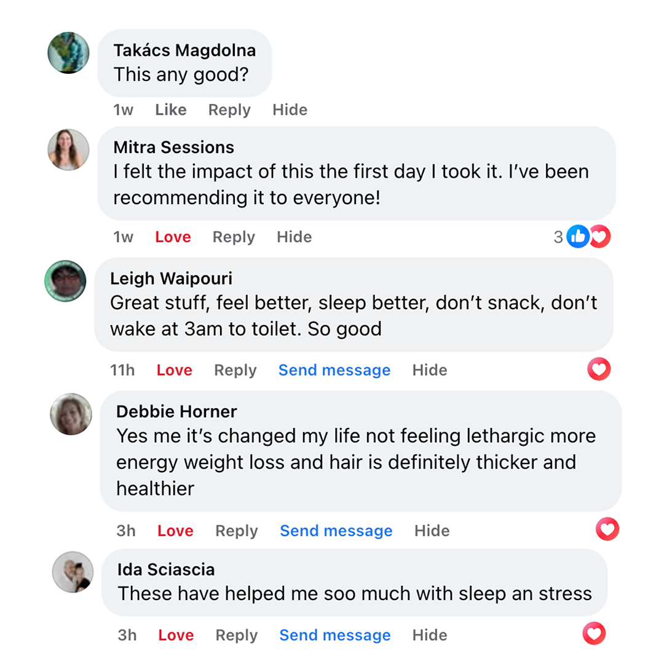Screen dimensions: 664x664
Task: Click heart reaction on Ida Sciascia's comment
Action: pos(594,633)
